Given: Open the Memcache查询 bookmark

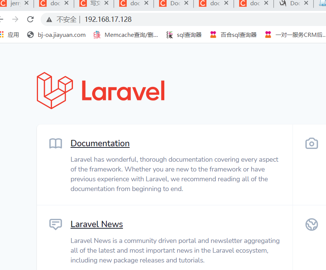Looking at the screenshot, I should [x=126, y=35].
